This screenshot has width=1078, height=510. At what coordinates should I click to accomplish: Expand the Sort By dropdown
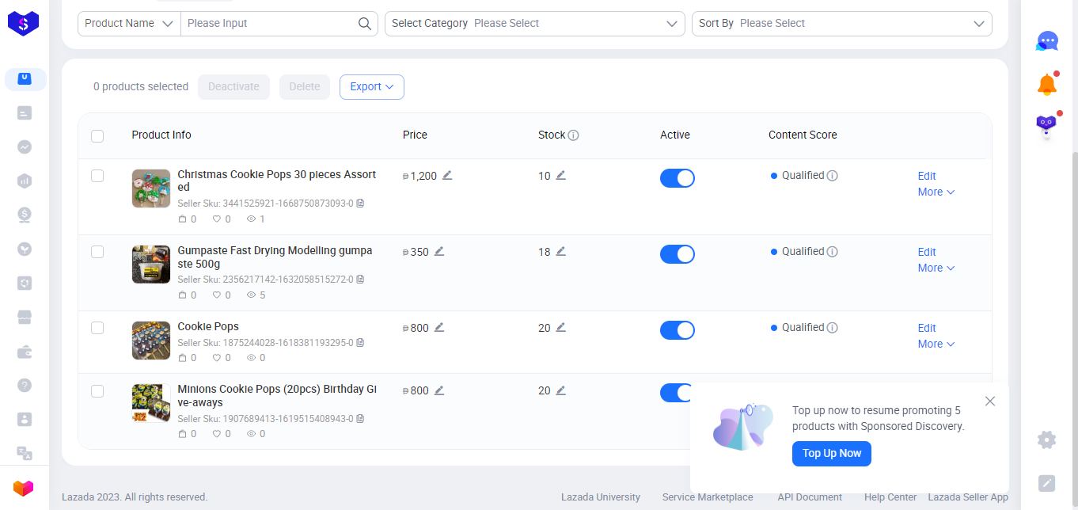coord(841,24)
